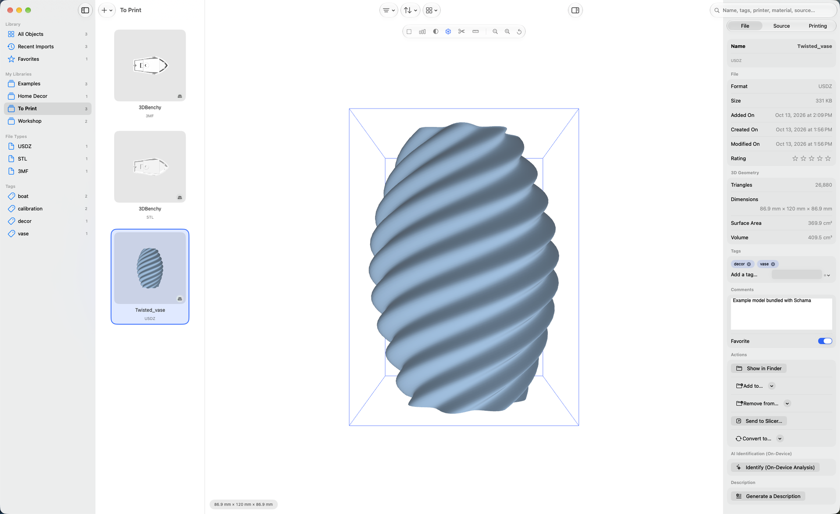Remove the decor tag
The width and height of the screenshot is (840, 514).
pos(749,264)
